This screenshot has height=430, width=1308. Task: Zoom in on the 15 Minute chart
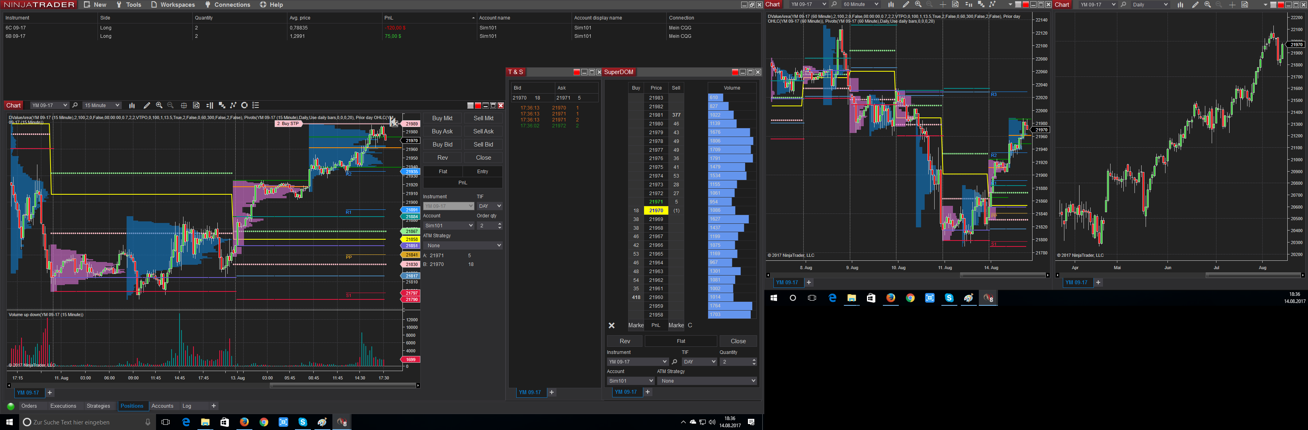pyautogui.click(x=159, y=106)
